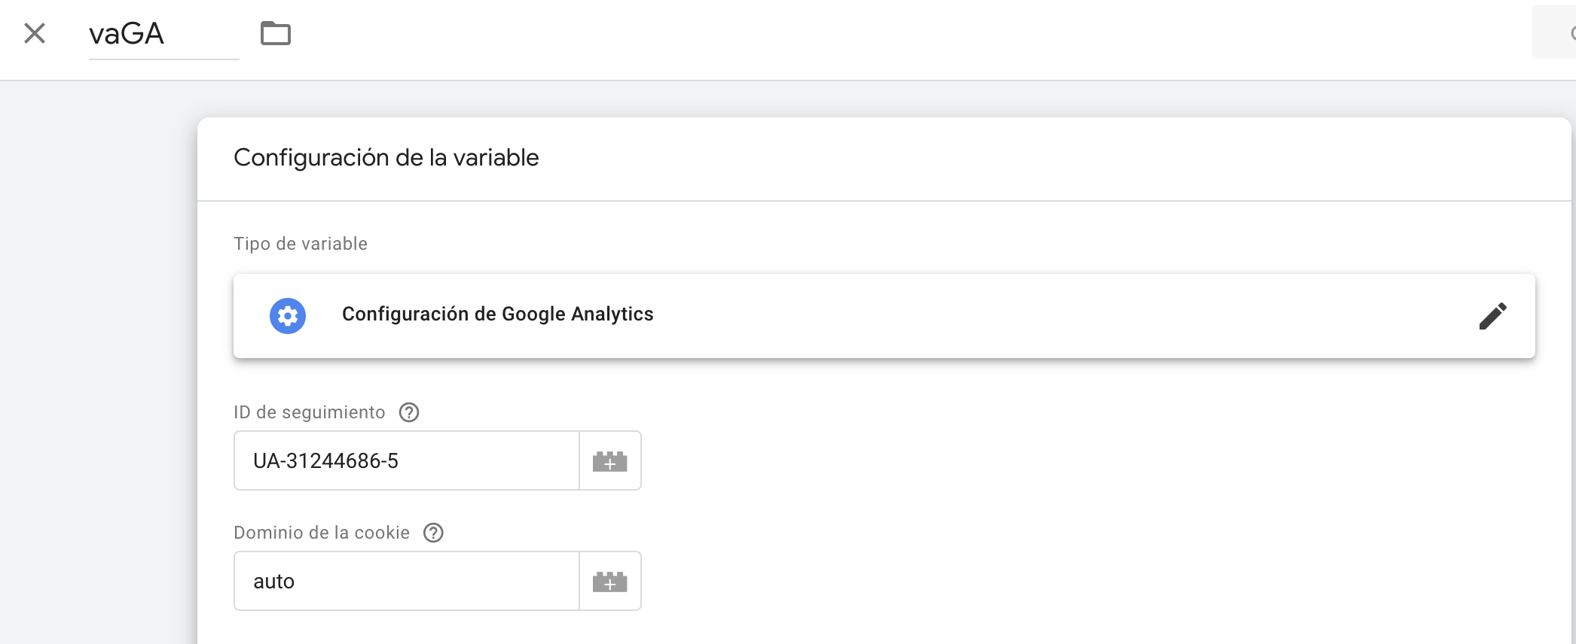This screenshot has height=644, width=1576.
Task: Click the ID de seguimiento label text
Action: coord(310,412)
